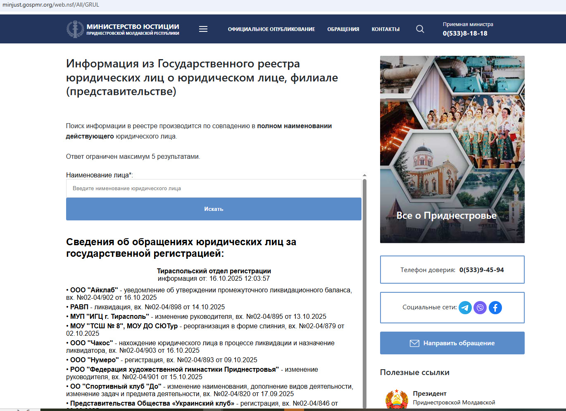The height and width of the screenshot is (411, 566).
Task: Click the coat of arms beside Президент
Action: pyautogui.click(x=396, y=399)
